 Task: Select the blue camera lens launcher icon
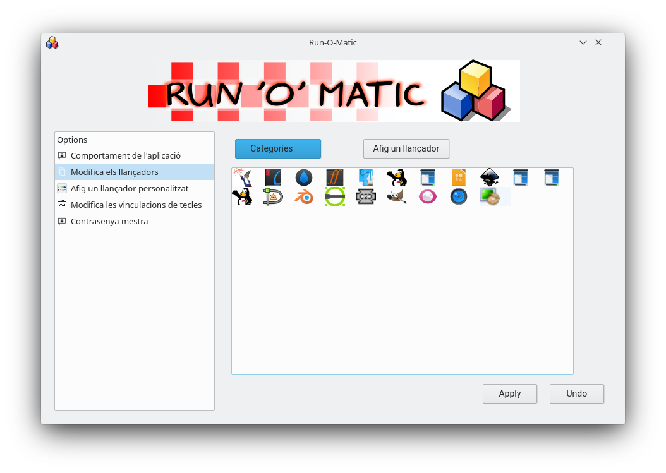pyautogui.click(x=459, y=196)
